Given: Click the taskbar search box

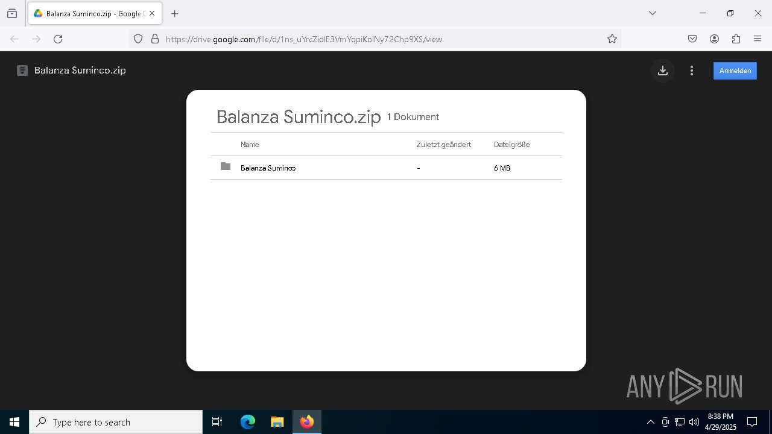Looking at the screenshot, I should (116, 422).
